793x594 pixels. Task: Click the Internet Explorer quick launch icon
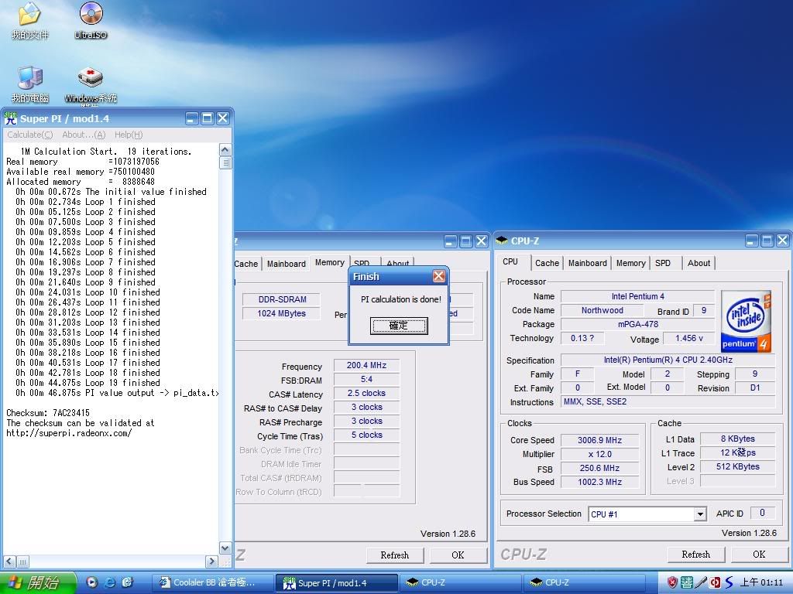point(110,582)
